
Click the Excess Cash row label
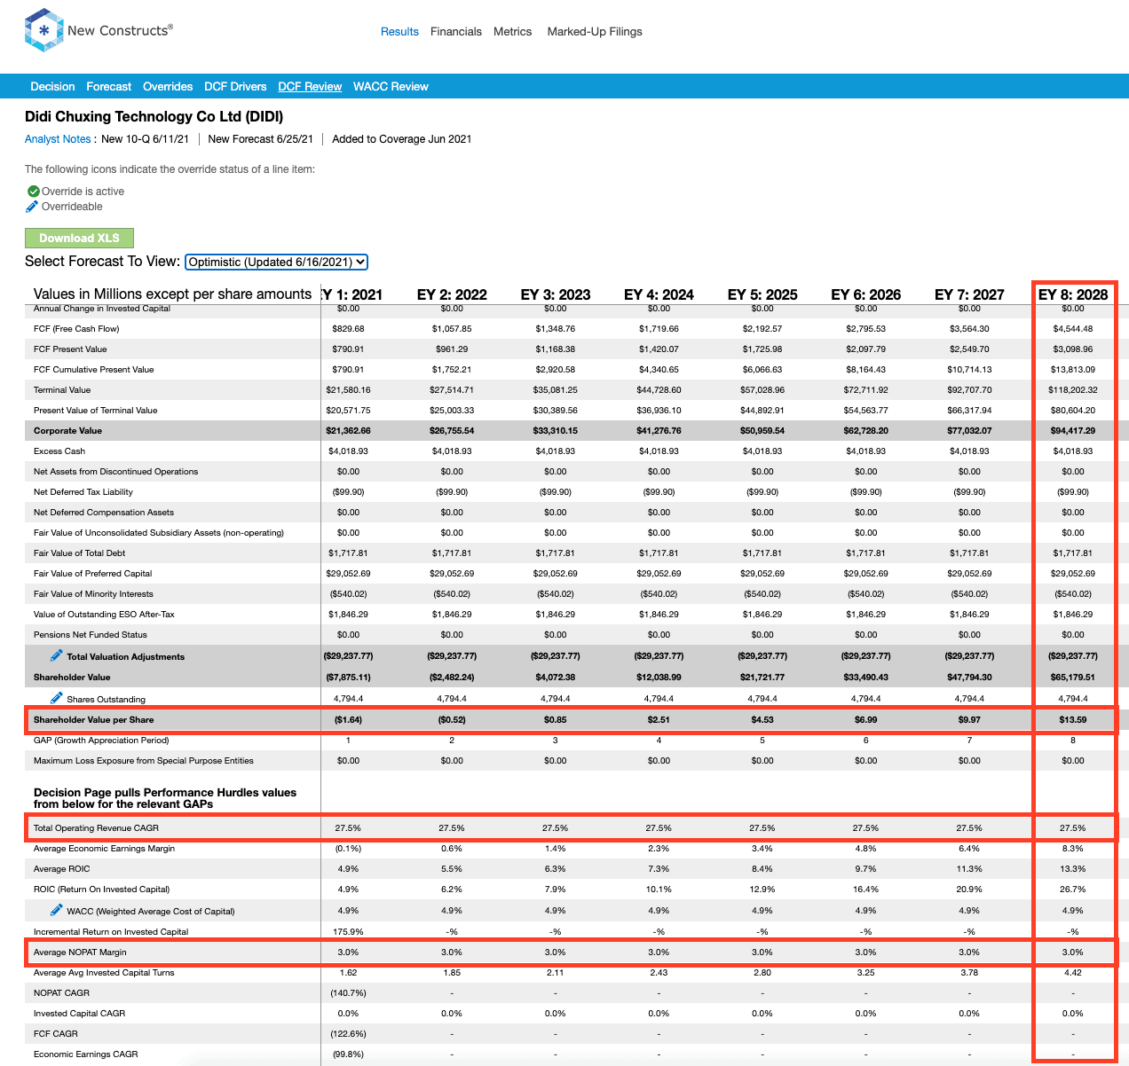[x=59, y=451]
